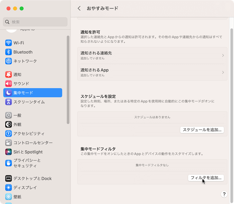Open help with the question mark button
This screenshot has height=204, width=234.
(x=224, y=194)
